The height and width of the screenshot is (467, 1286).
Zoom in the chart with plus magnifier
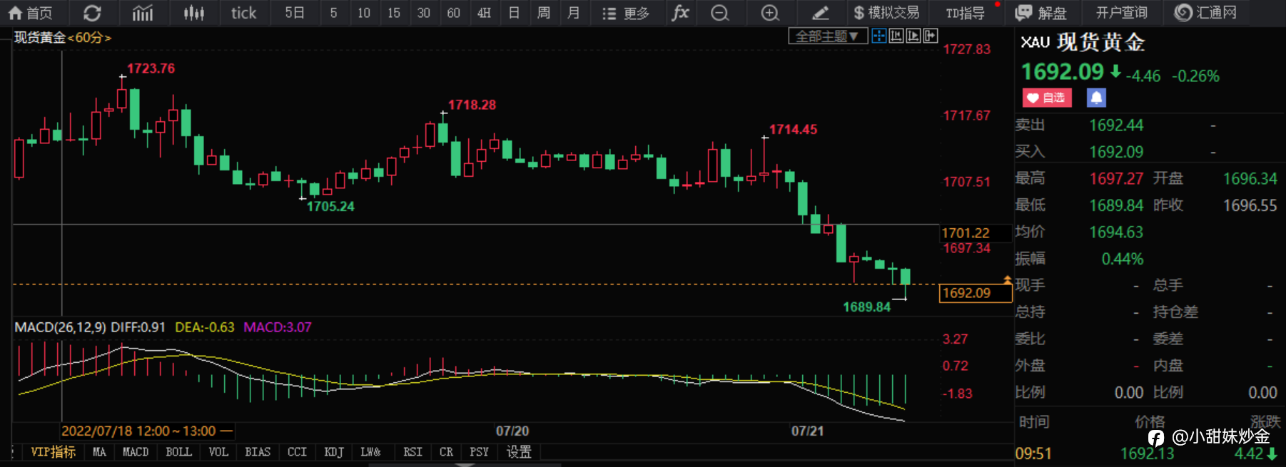coord(770,13)
